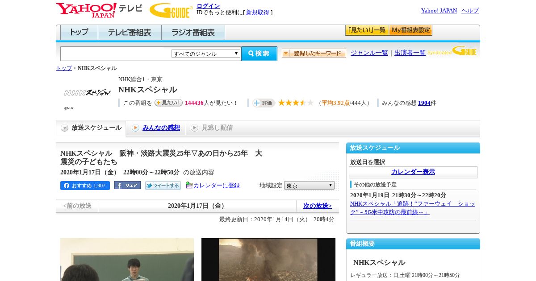Click the fire and smoke scene thumbnail
Image resolution: width=536 pixels, height=281 pixels.
click(268, 260)
